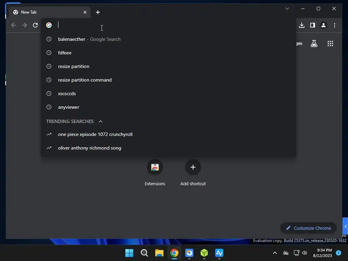Select one piece episode 1072 crunchyroll trend
The height and width of the screenshot is (261, 348).
(x=169, y=134)
